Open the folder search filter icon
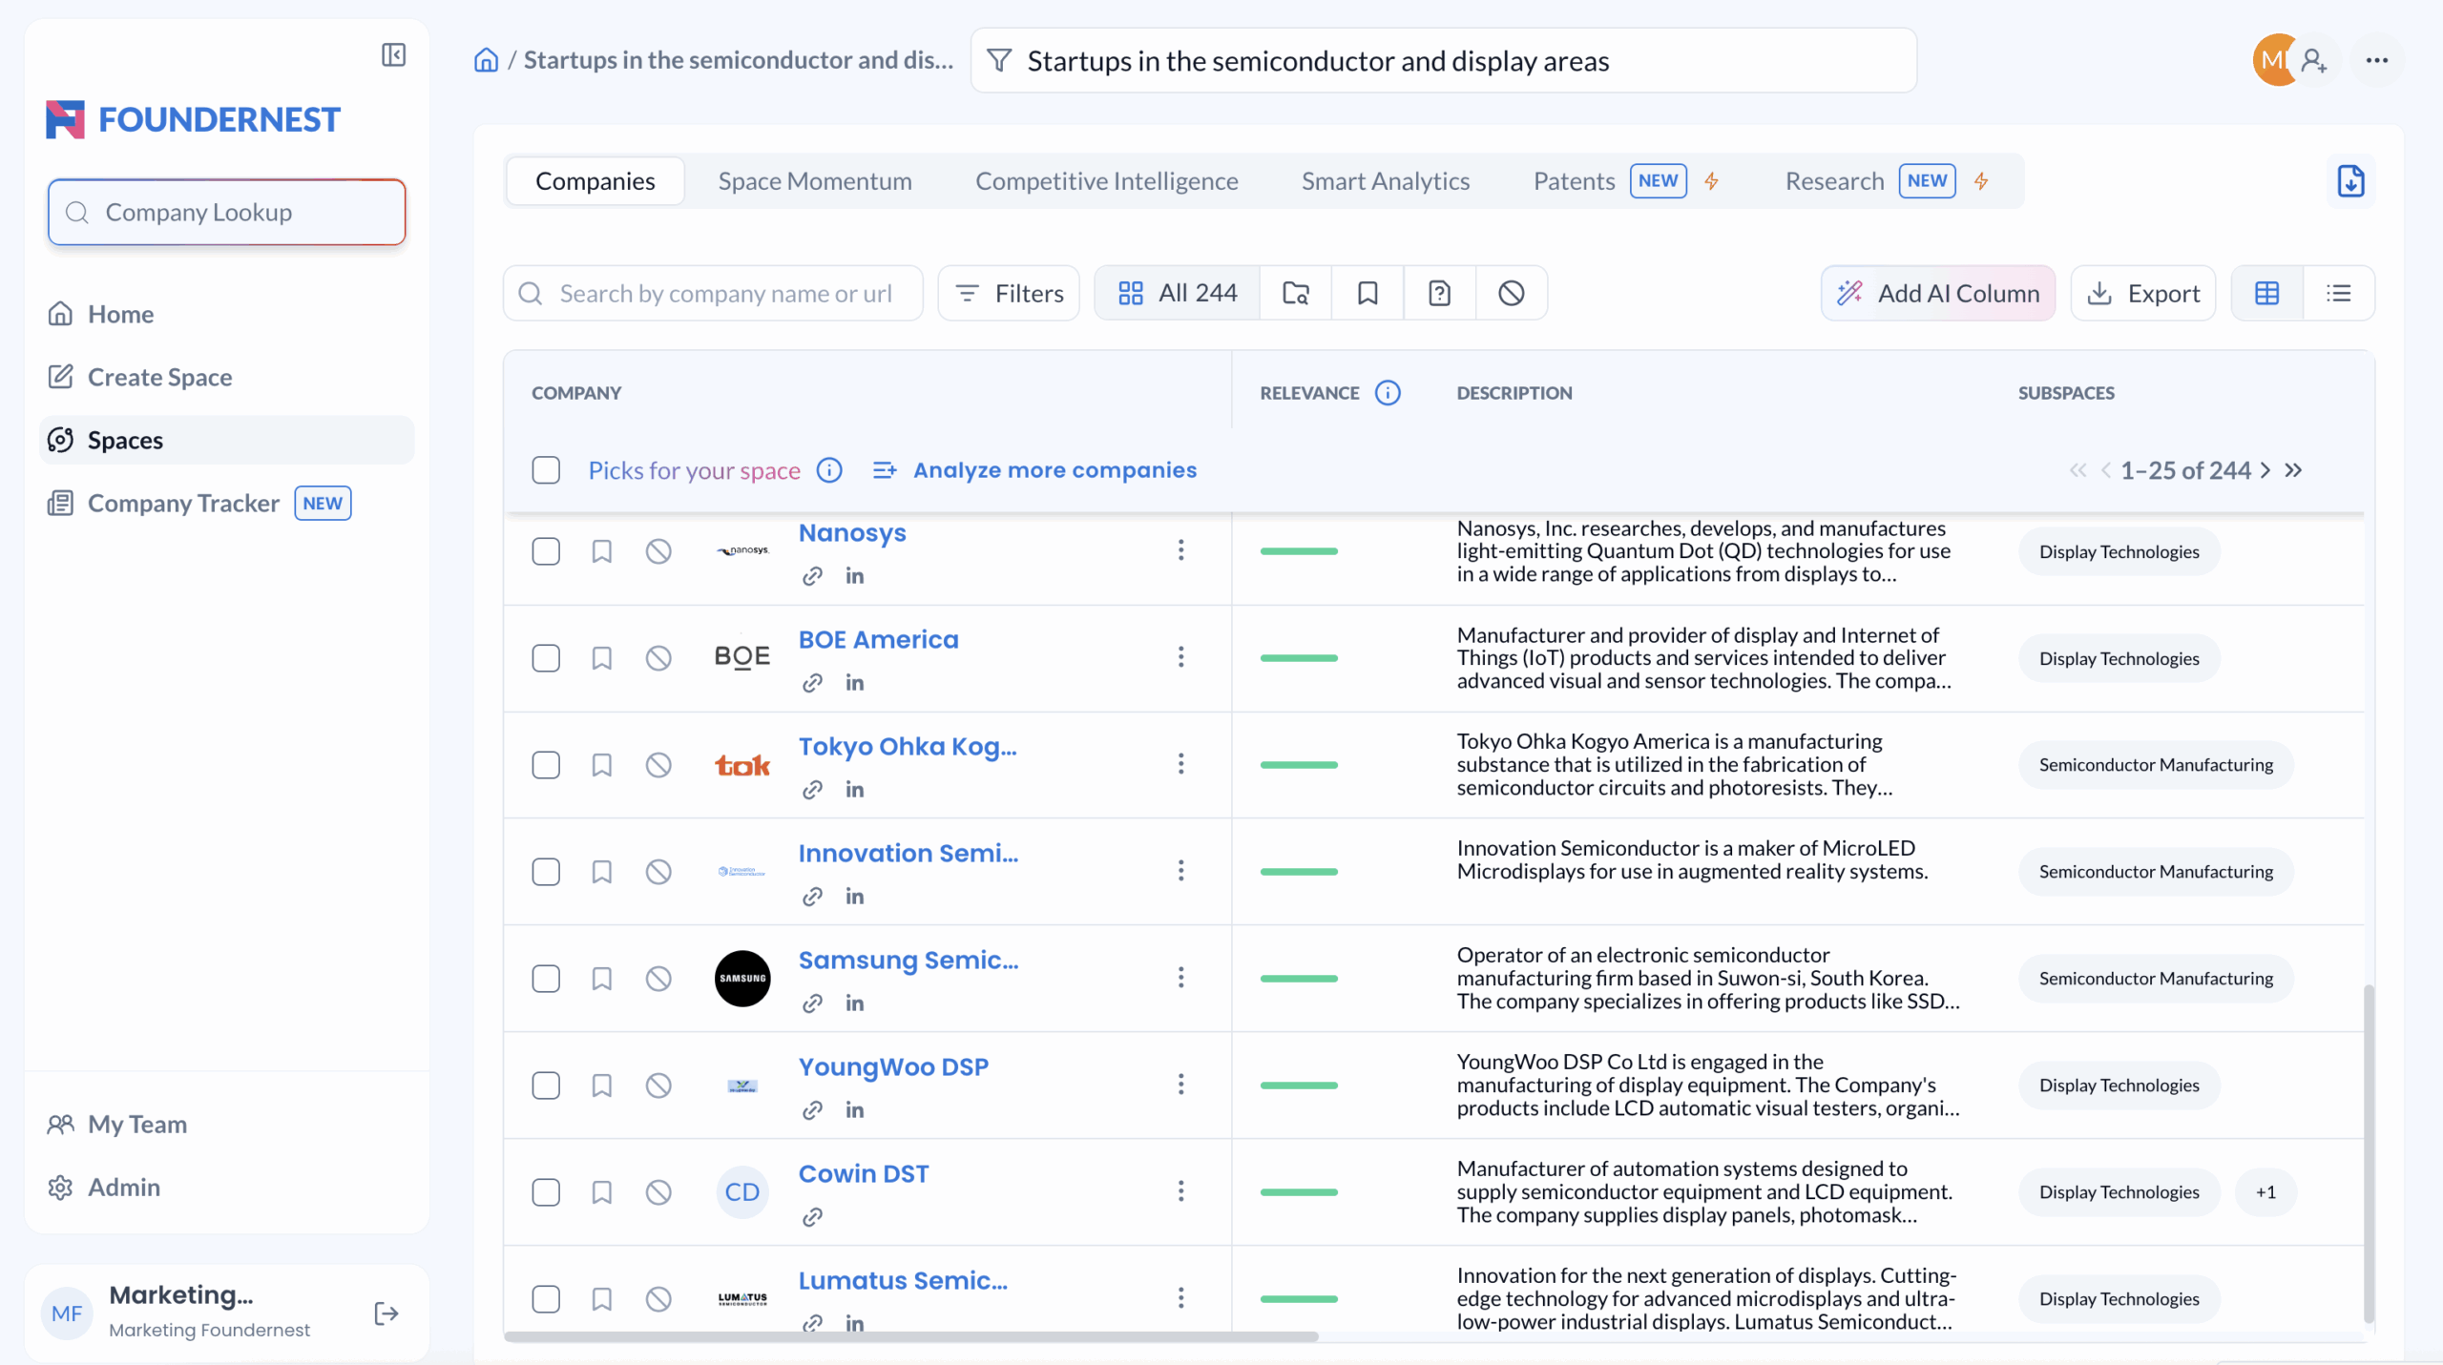The height and width of the screenshot is (1365, 2443). tap(1295, 293)
